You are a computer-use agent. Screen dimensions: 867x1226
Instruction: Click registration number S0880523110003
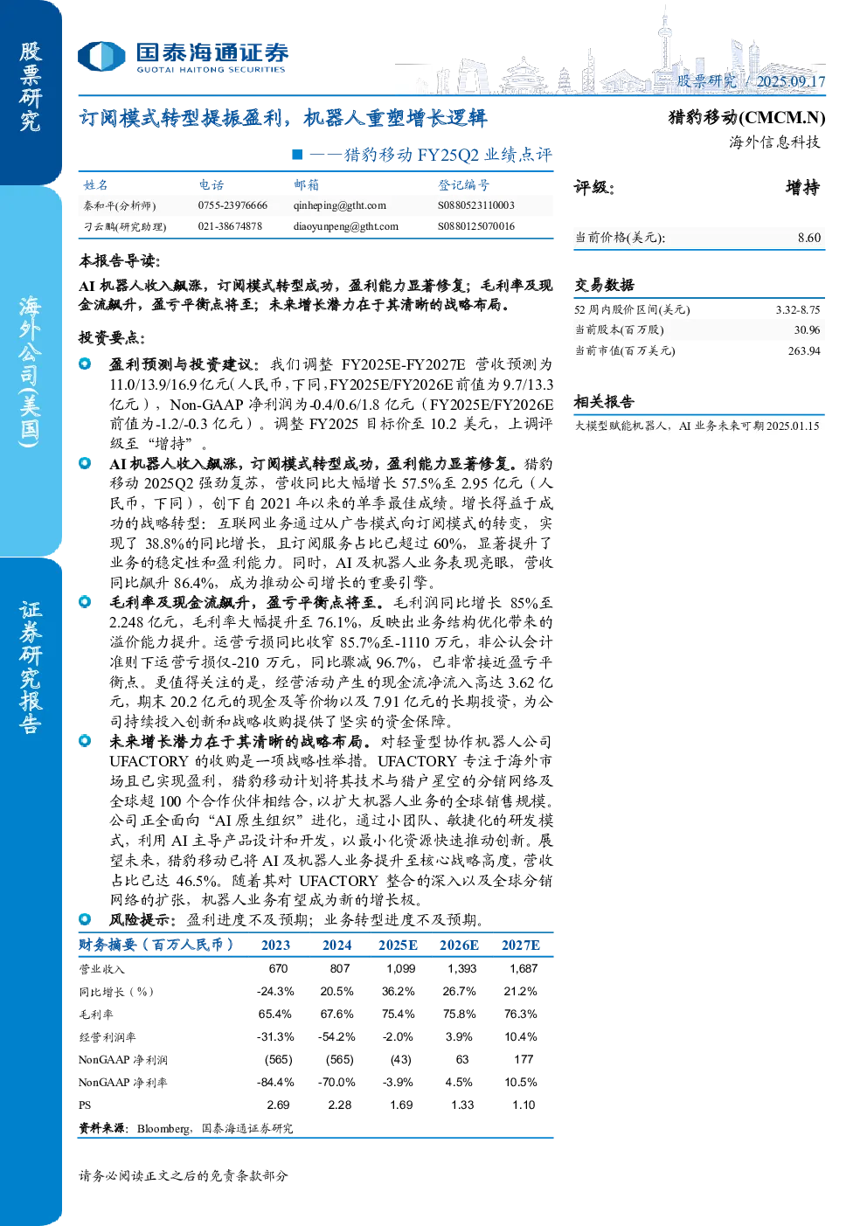click(x=476, y=206)
